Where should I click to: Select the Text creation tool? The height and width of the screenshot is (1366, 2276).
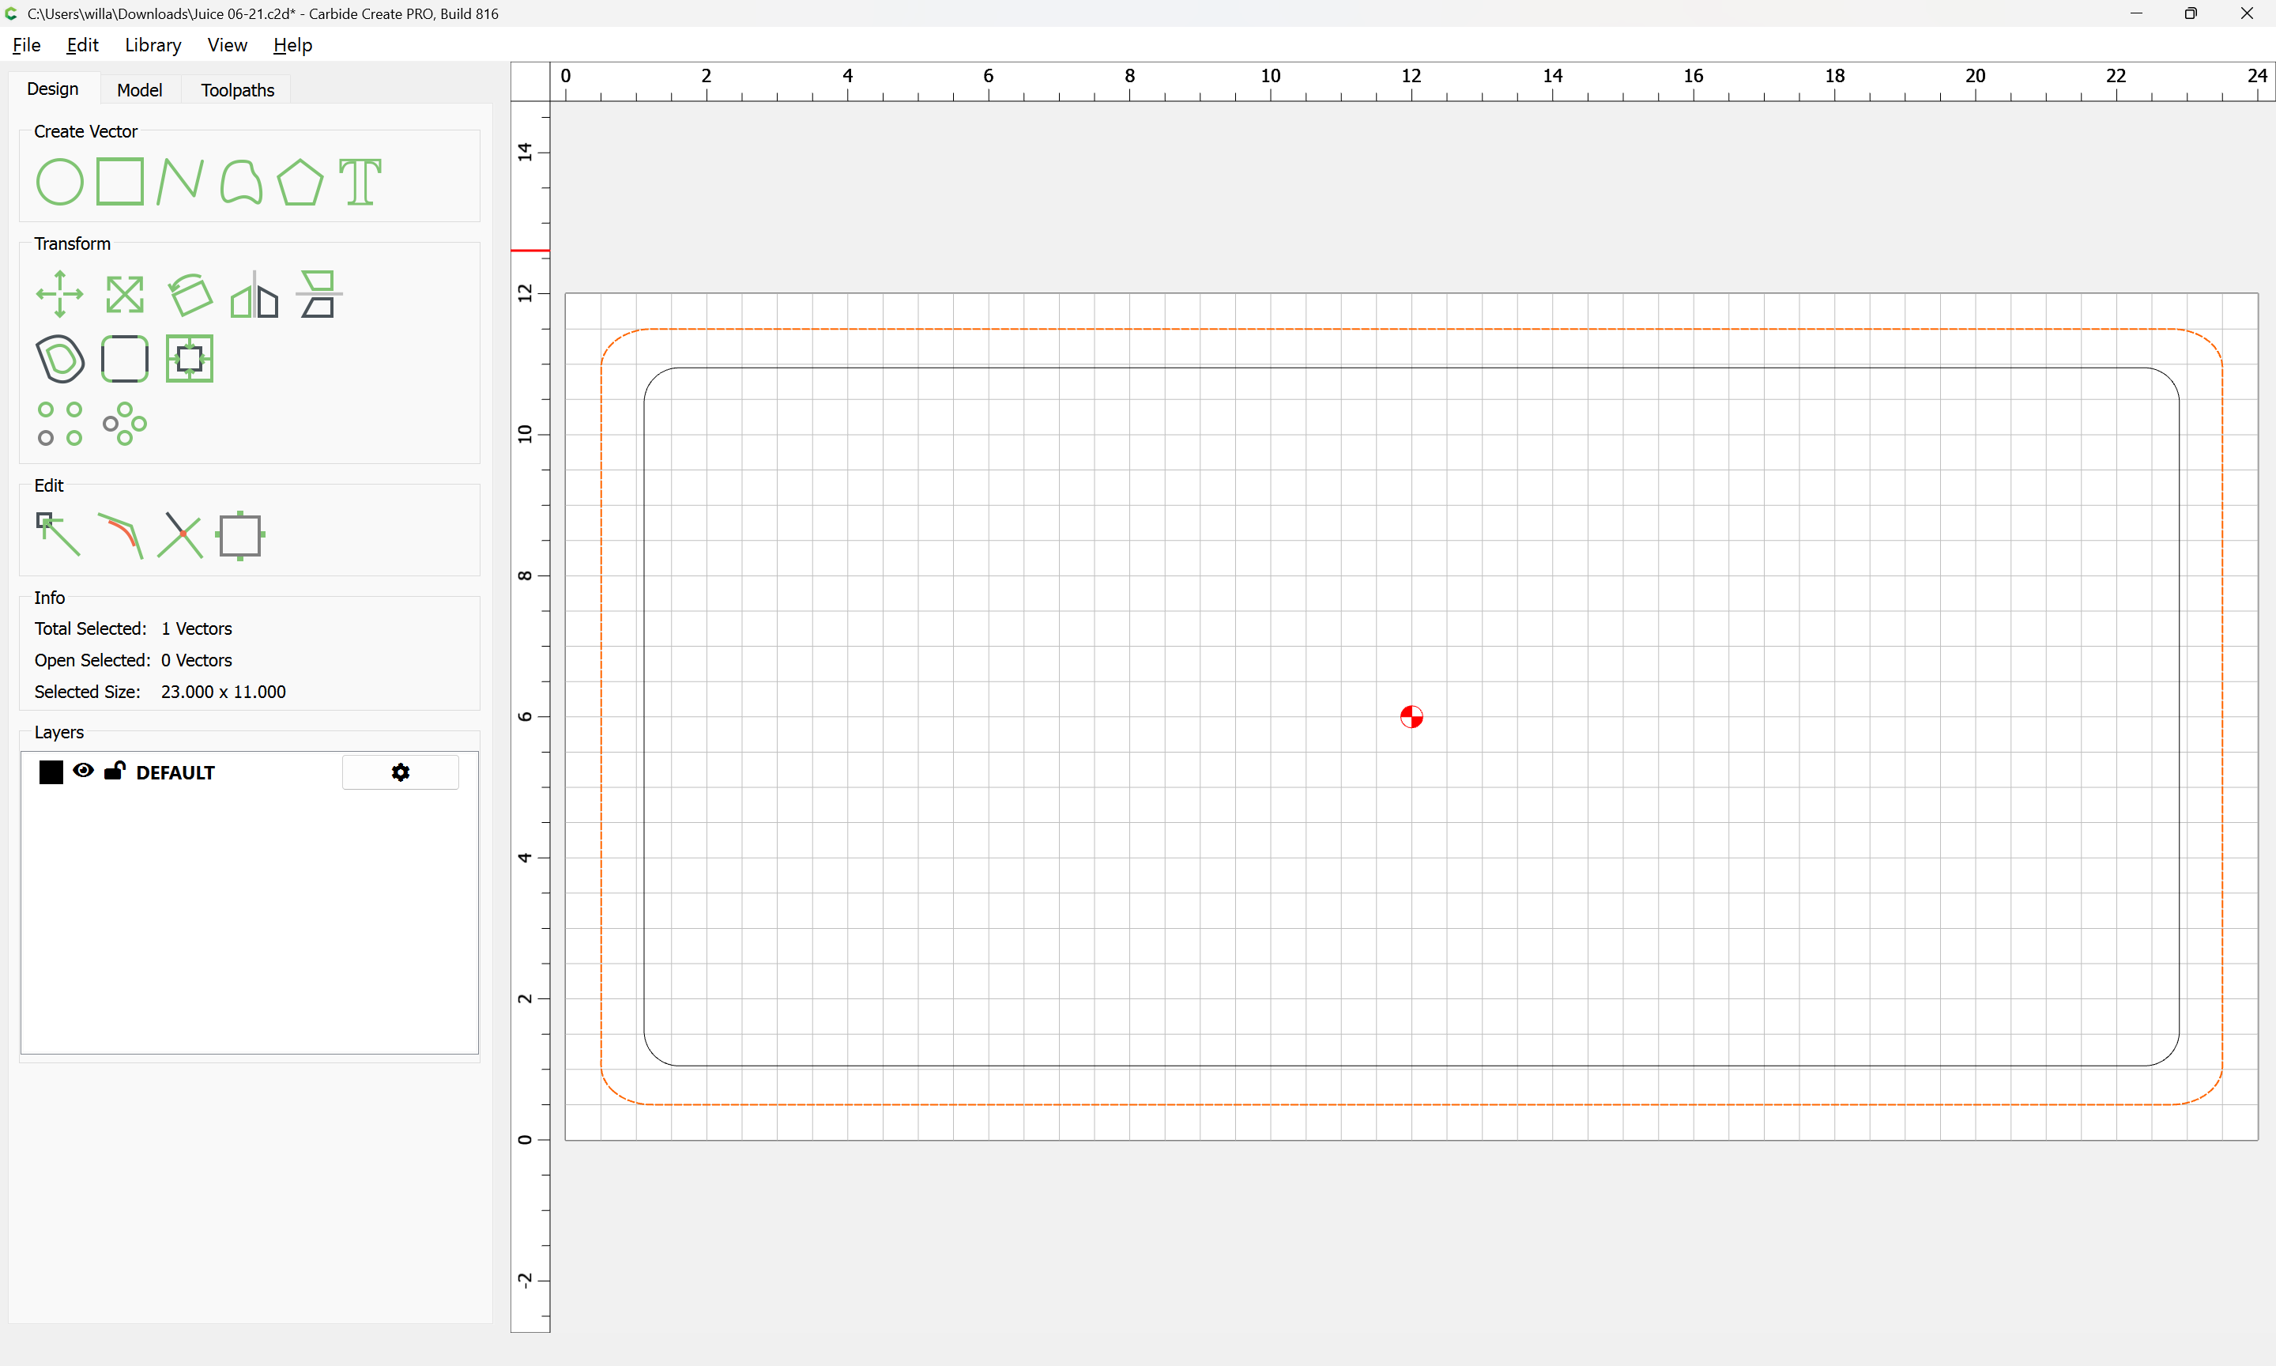(x=360, y=181)
